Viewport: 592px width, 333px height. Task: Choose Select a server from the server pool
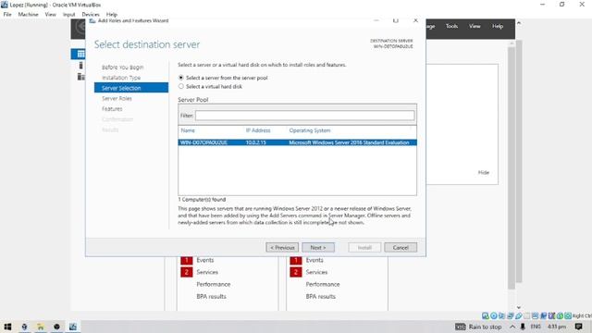point(223,78)
